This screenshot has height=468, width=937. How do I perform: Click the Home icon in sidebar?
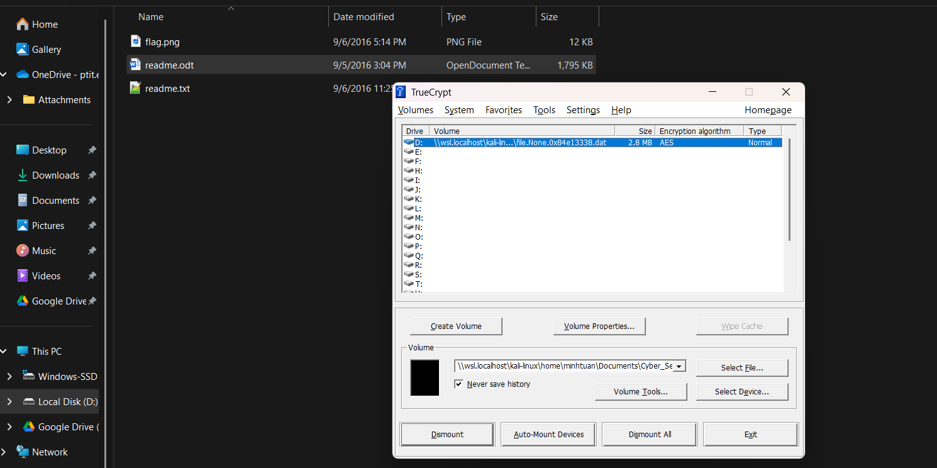pyautogui.click(x=23, y=24)
